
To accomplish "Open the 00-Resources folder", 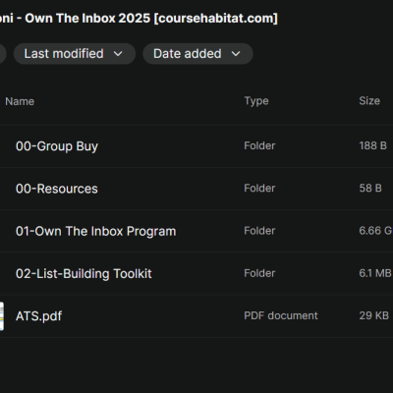I will [57, 189].
